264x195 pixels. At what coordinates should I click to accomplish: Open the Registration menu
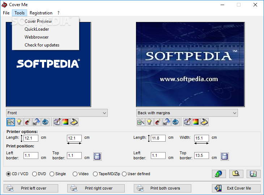point(41,13)
